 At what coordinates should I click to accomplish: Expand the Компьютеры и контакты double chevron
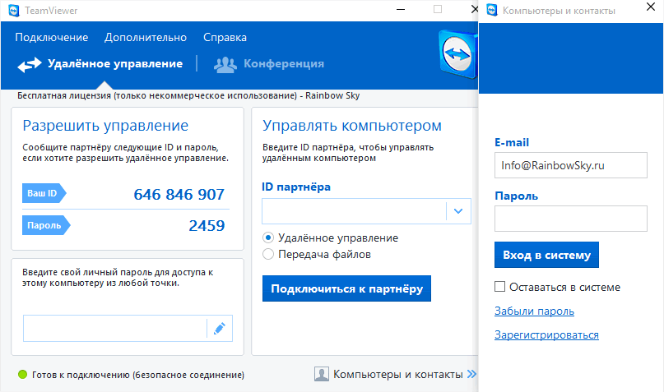point(471,374)
